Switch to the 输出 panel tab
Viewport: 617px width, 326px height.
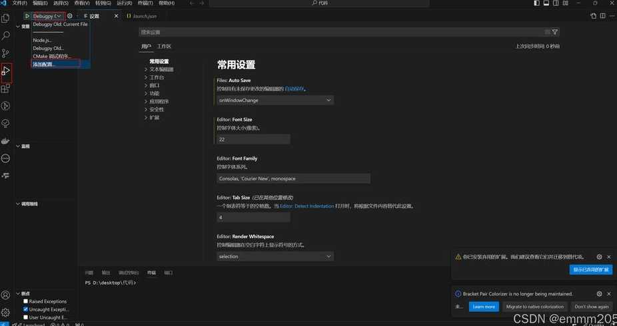coord(106,273)
